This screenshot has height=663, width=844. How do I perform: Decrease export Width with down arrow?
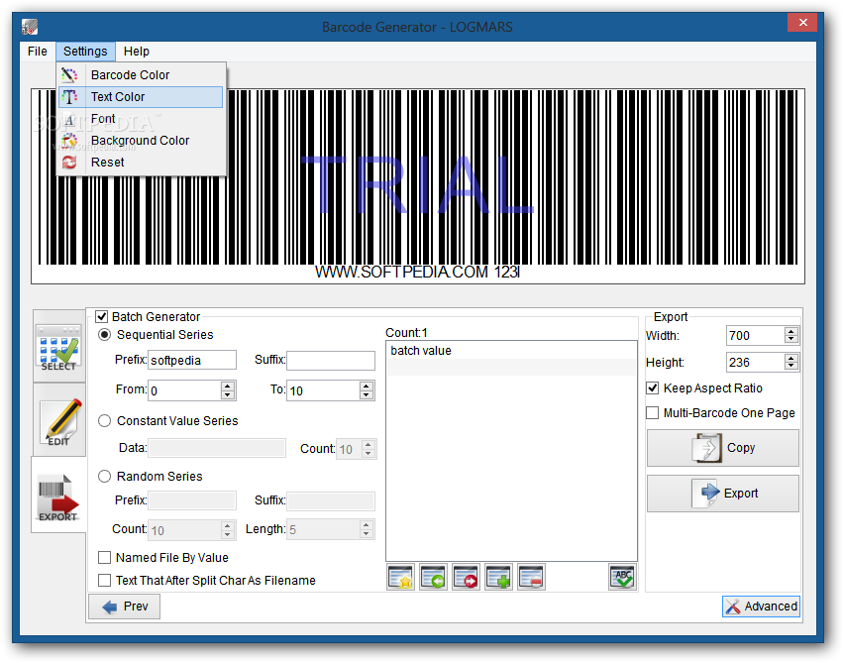pos(791,339)
